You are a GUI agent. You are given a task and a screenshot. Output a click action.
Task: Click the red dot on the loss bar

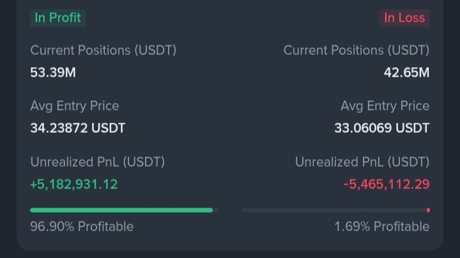[x=428, y=209]
